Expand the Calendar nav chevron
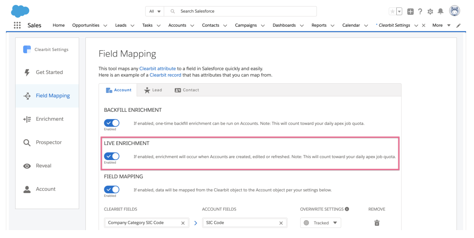 coord(366,25)
